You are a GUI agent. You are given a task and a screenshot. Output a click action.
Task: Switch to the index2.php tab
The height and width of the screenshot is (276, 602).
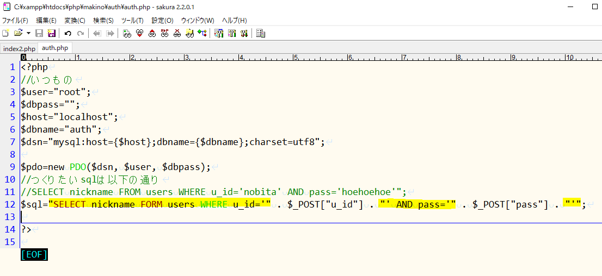tap(19, 49)
